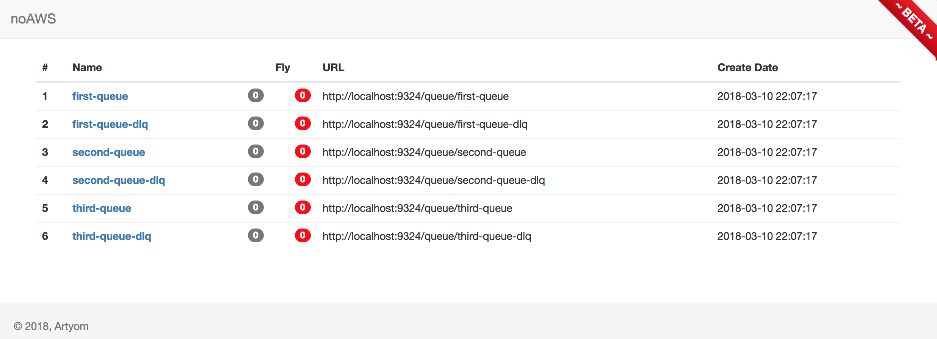
Task: Open the second-queue-dlq details
Action: tap(119, 180)
